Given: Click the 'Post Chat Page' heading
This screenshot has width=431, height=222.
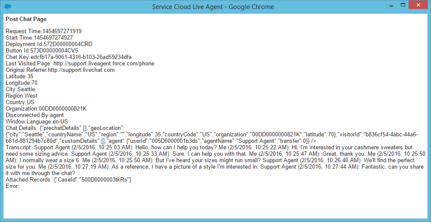Looking at the screenshot, I should (x=26, y=19).
